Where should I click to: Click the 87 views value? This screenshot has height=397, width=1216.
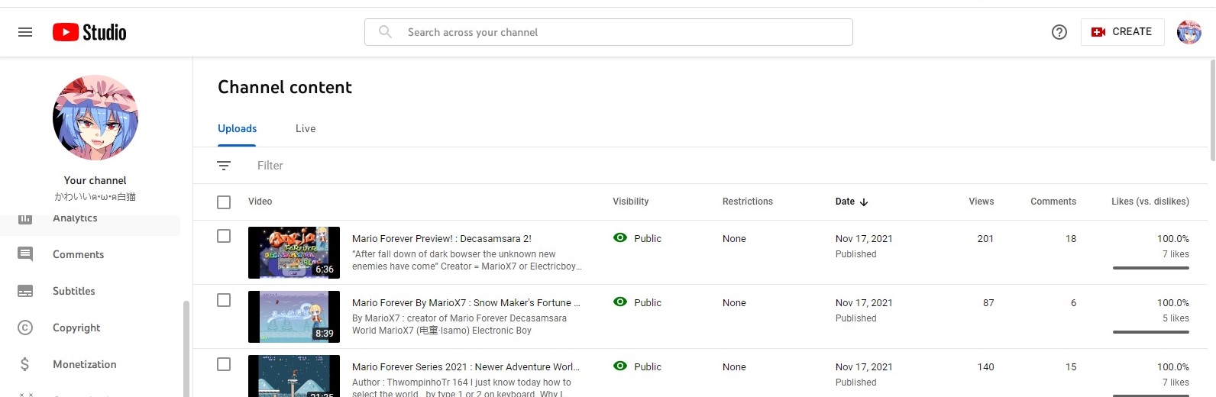988,302
